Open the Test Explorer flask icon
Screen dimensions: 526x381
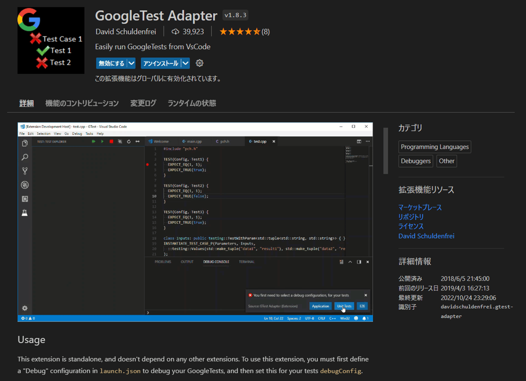[25, 212]
